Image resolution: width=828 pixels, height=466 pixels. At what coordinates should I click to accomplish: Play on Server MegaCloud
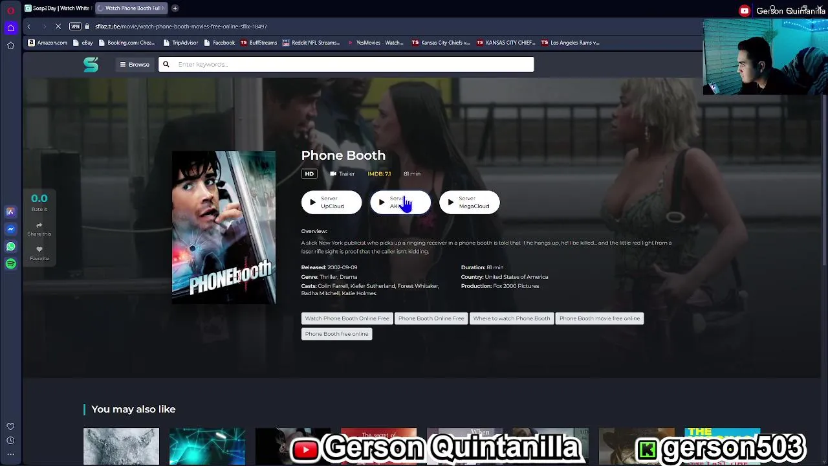coord(469,203)
